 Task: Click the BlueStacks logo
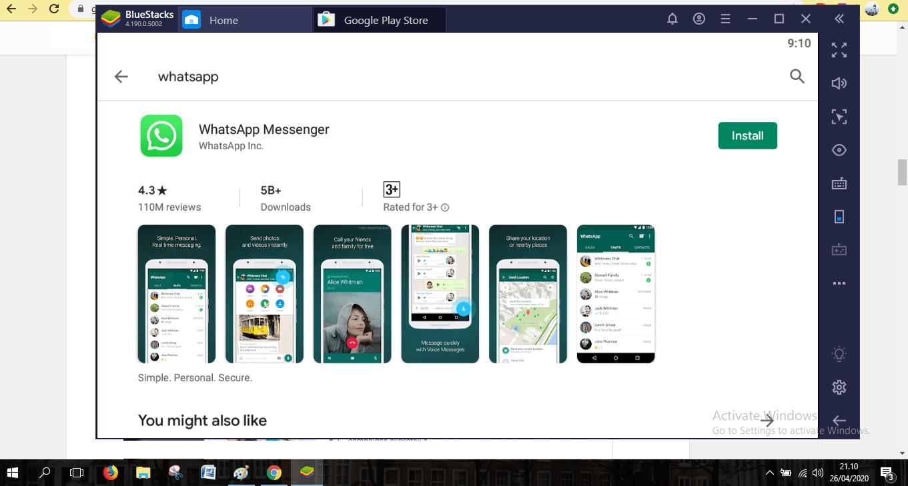(111, 19)
